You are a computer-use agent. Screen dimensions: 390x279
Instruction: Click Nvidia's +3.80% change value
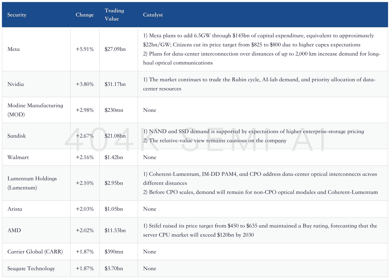point(85,84)
